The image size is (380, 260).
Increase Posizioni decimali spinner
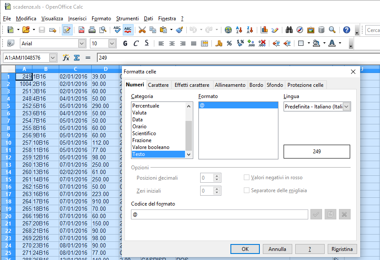coord(217,176)
